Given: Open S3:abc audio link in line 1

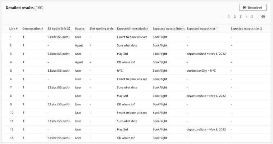Looking at the screenshot, I should pyautogui.click(x=58, y=37).
